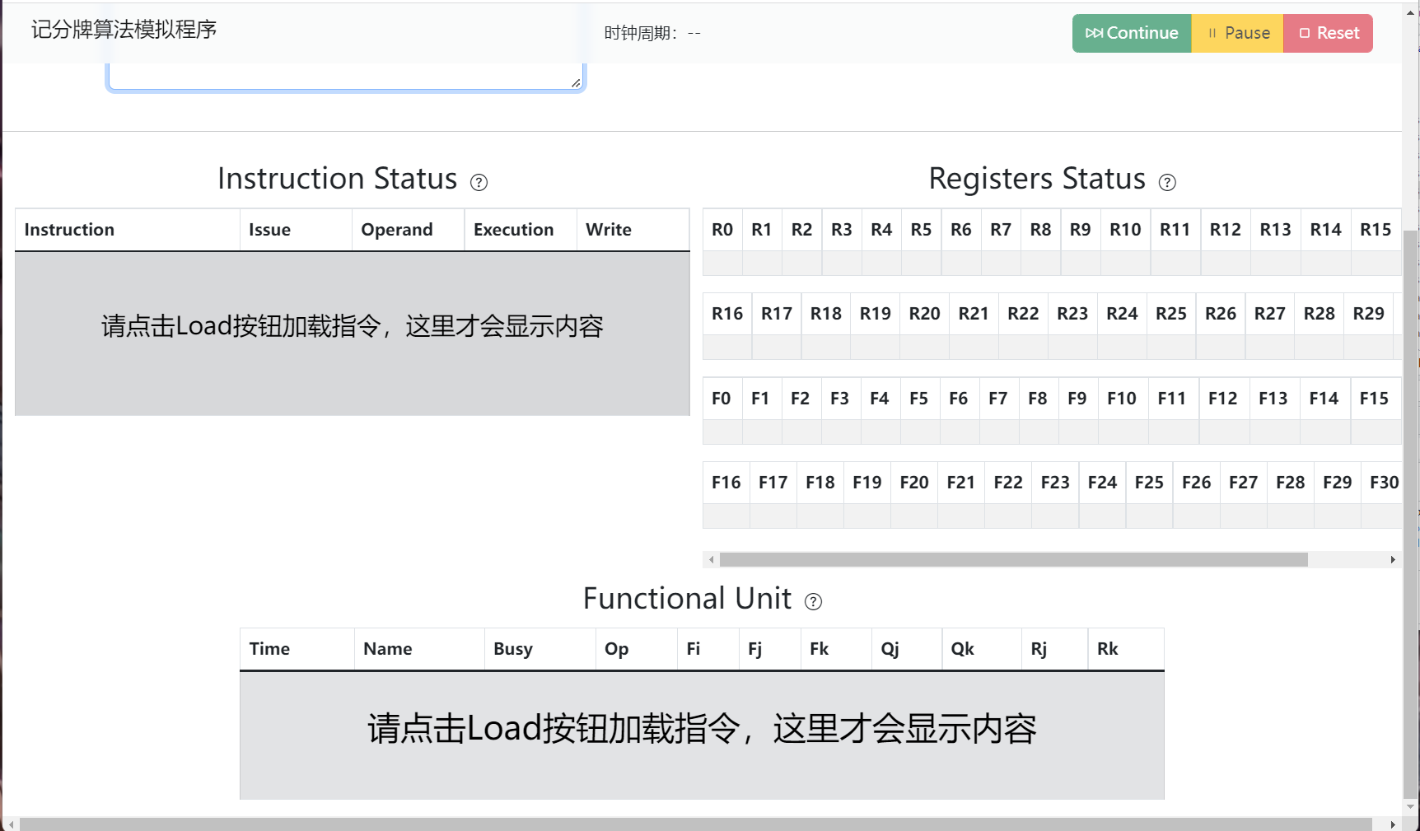Open help icon next to Instruction Status

click(479, 182)
